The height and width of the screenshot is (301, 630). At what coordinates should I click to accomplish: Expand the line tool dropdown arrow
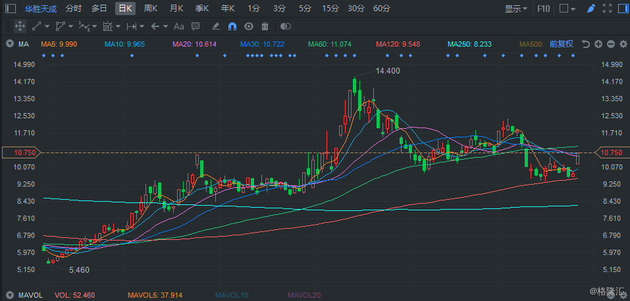47,26
